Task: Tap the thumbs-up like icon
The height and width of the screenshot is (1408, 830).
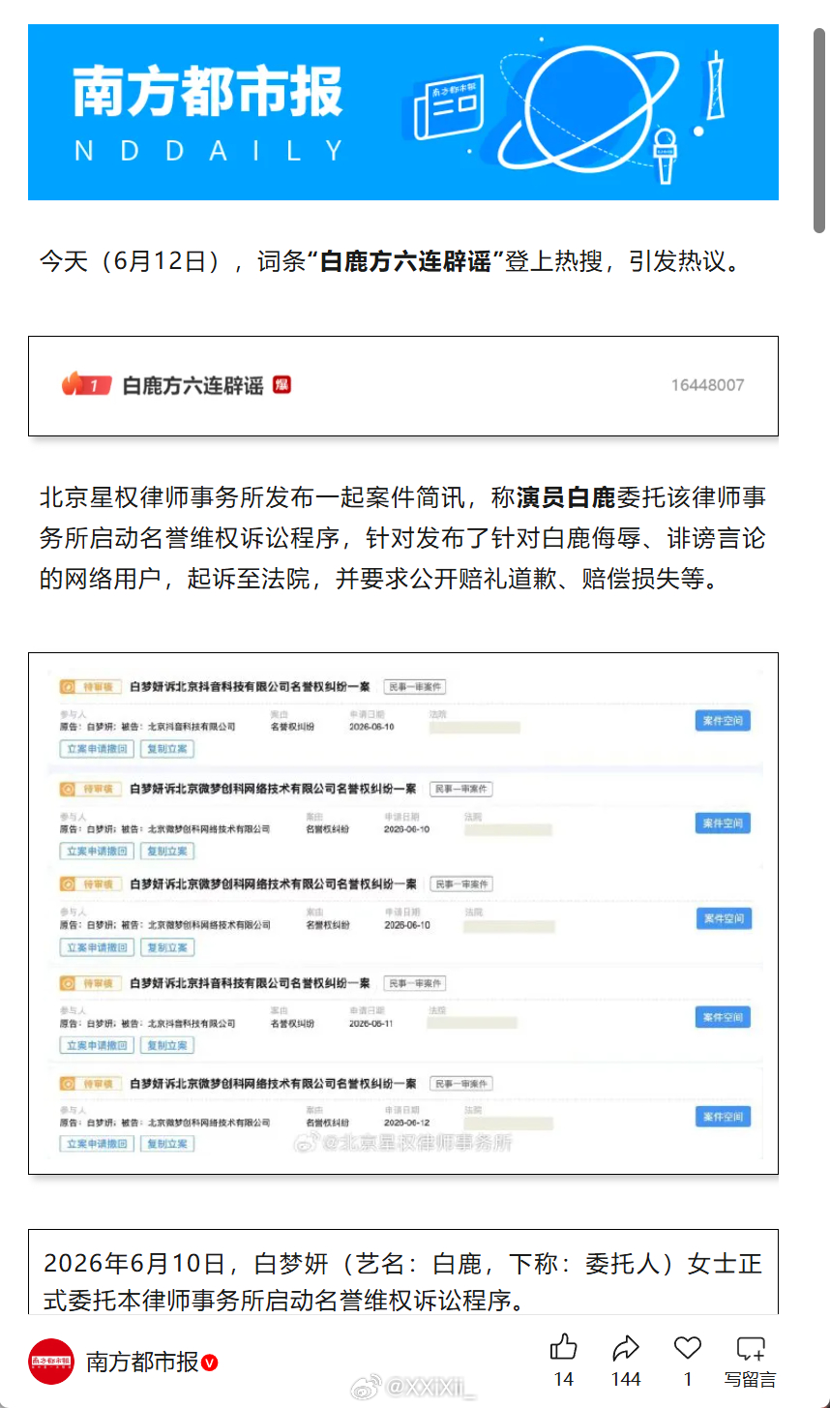Action: click(x=563, y=1347)
